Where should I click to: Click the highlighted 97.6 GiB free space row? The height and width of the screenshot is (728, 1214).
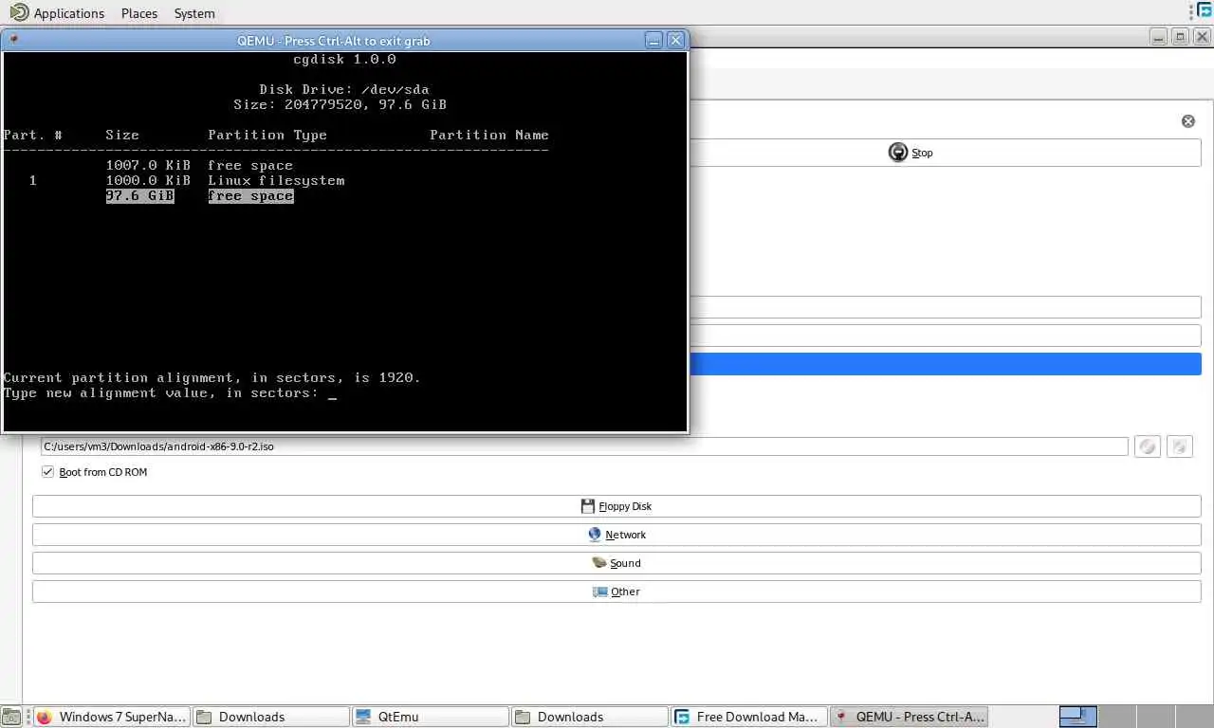[200, 196]
